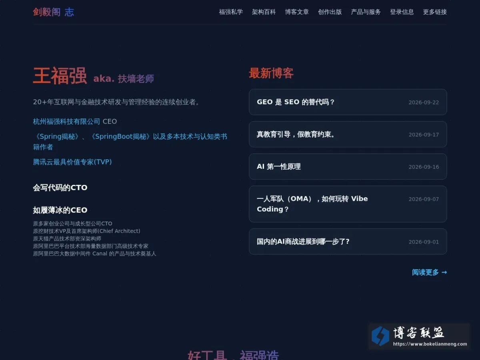
Task: Open the 腾讯云最具价值专家(TVP) link
Action: (x=72, y=162)
